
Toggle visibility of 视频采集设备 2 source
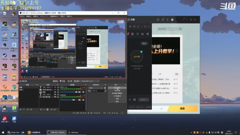pyautogui.click(x=55, y=90)
